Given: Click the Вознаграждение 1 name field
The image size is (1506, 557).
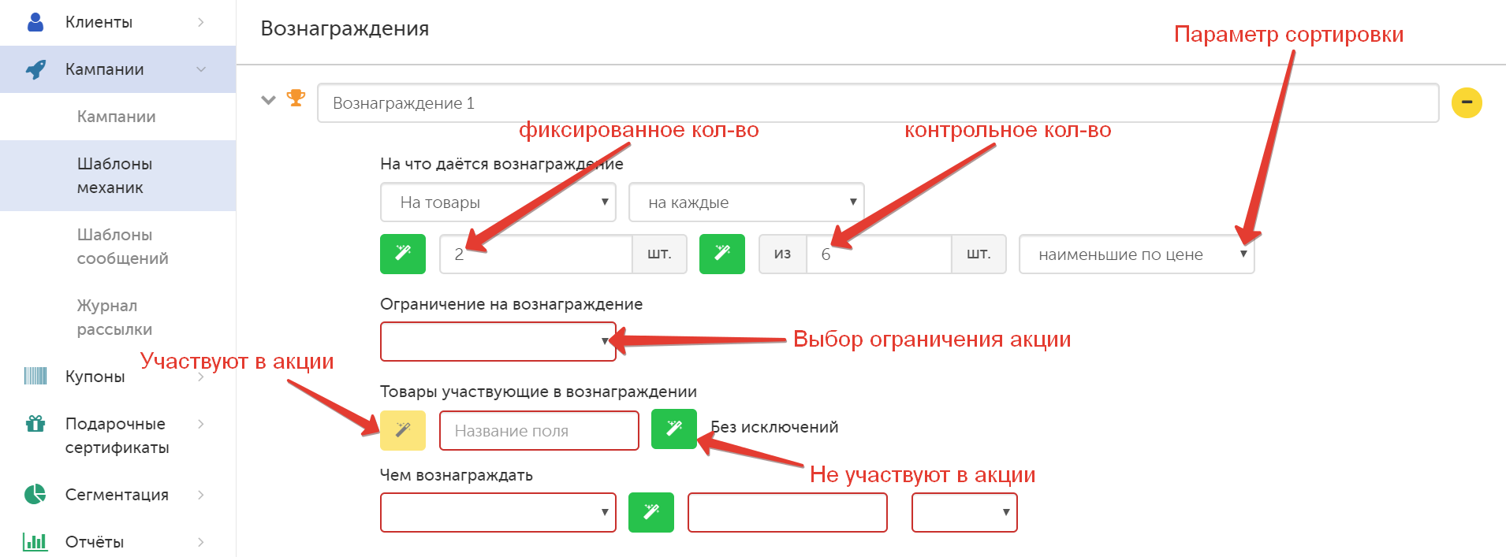Looking at the screenshot, I should click(878, 102).
